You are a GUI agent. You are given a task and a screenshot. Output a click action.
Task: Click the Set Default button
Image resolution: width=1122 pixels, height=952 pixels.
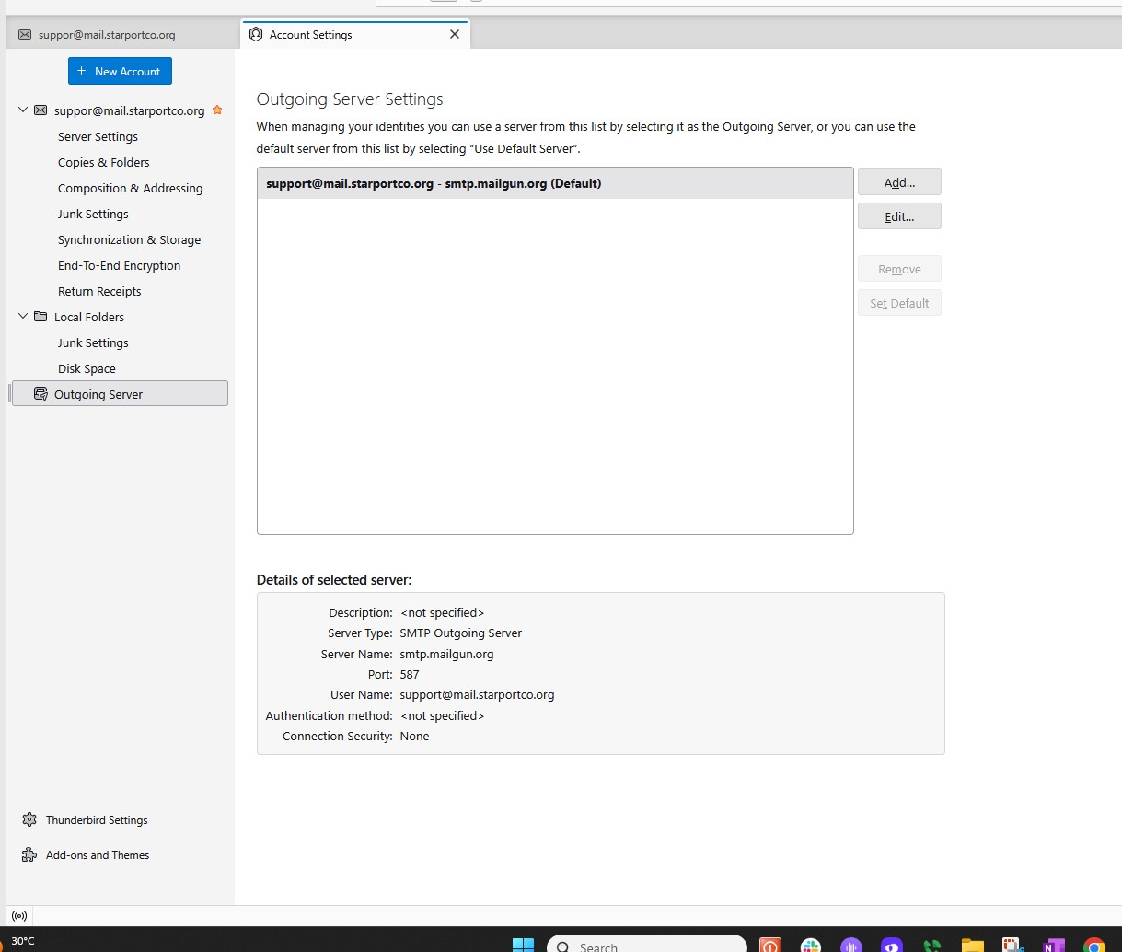coord(899,303)
